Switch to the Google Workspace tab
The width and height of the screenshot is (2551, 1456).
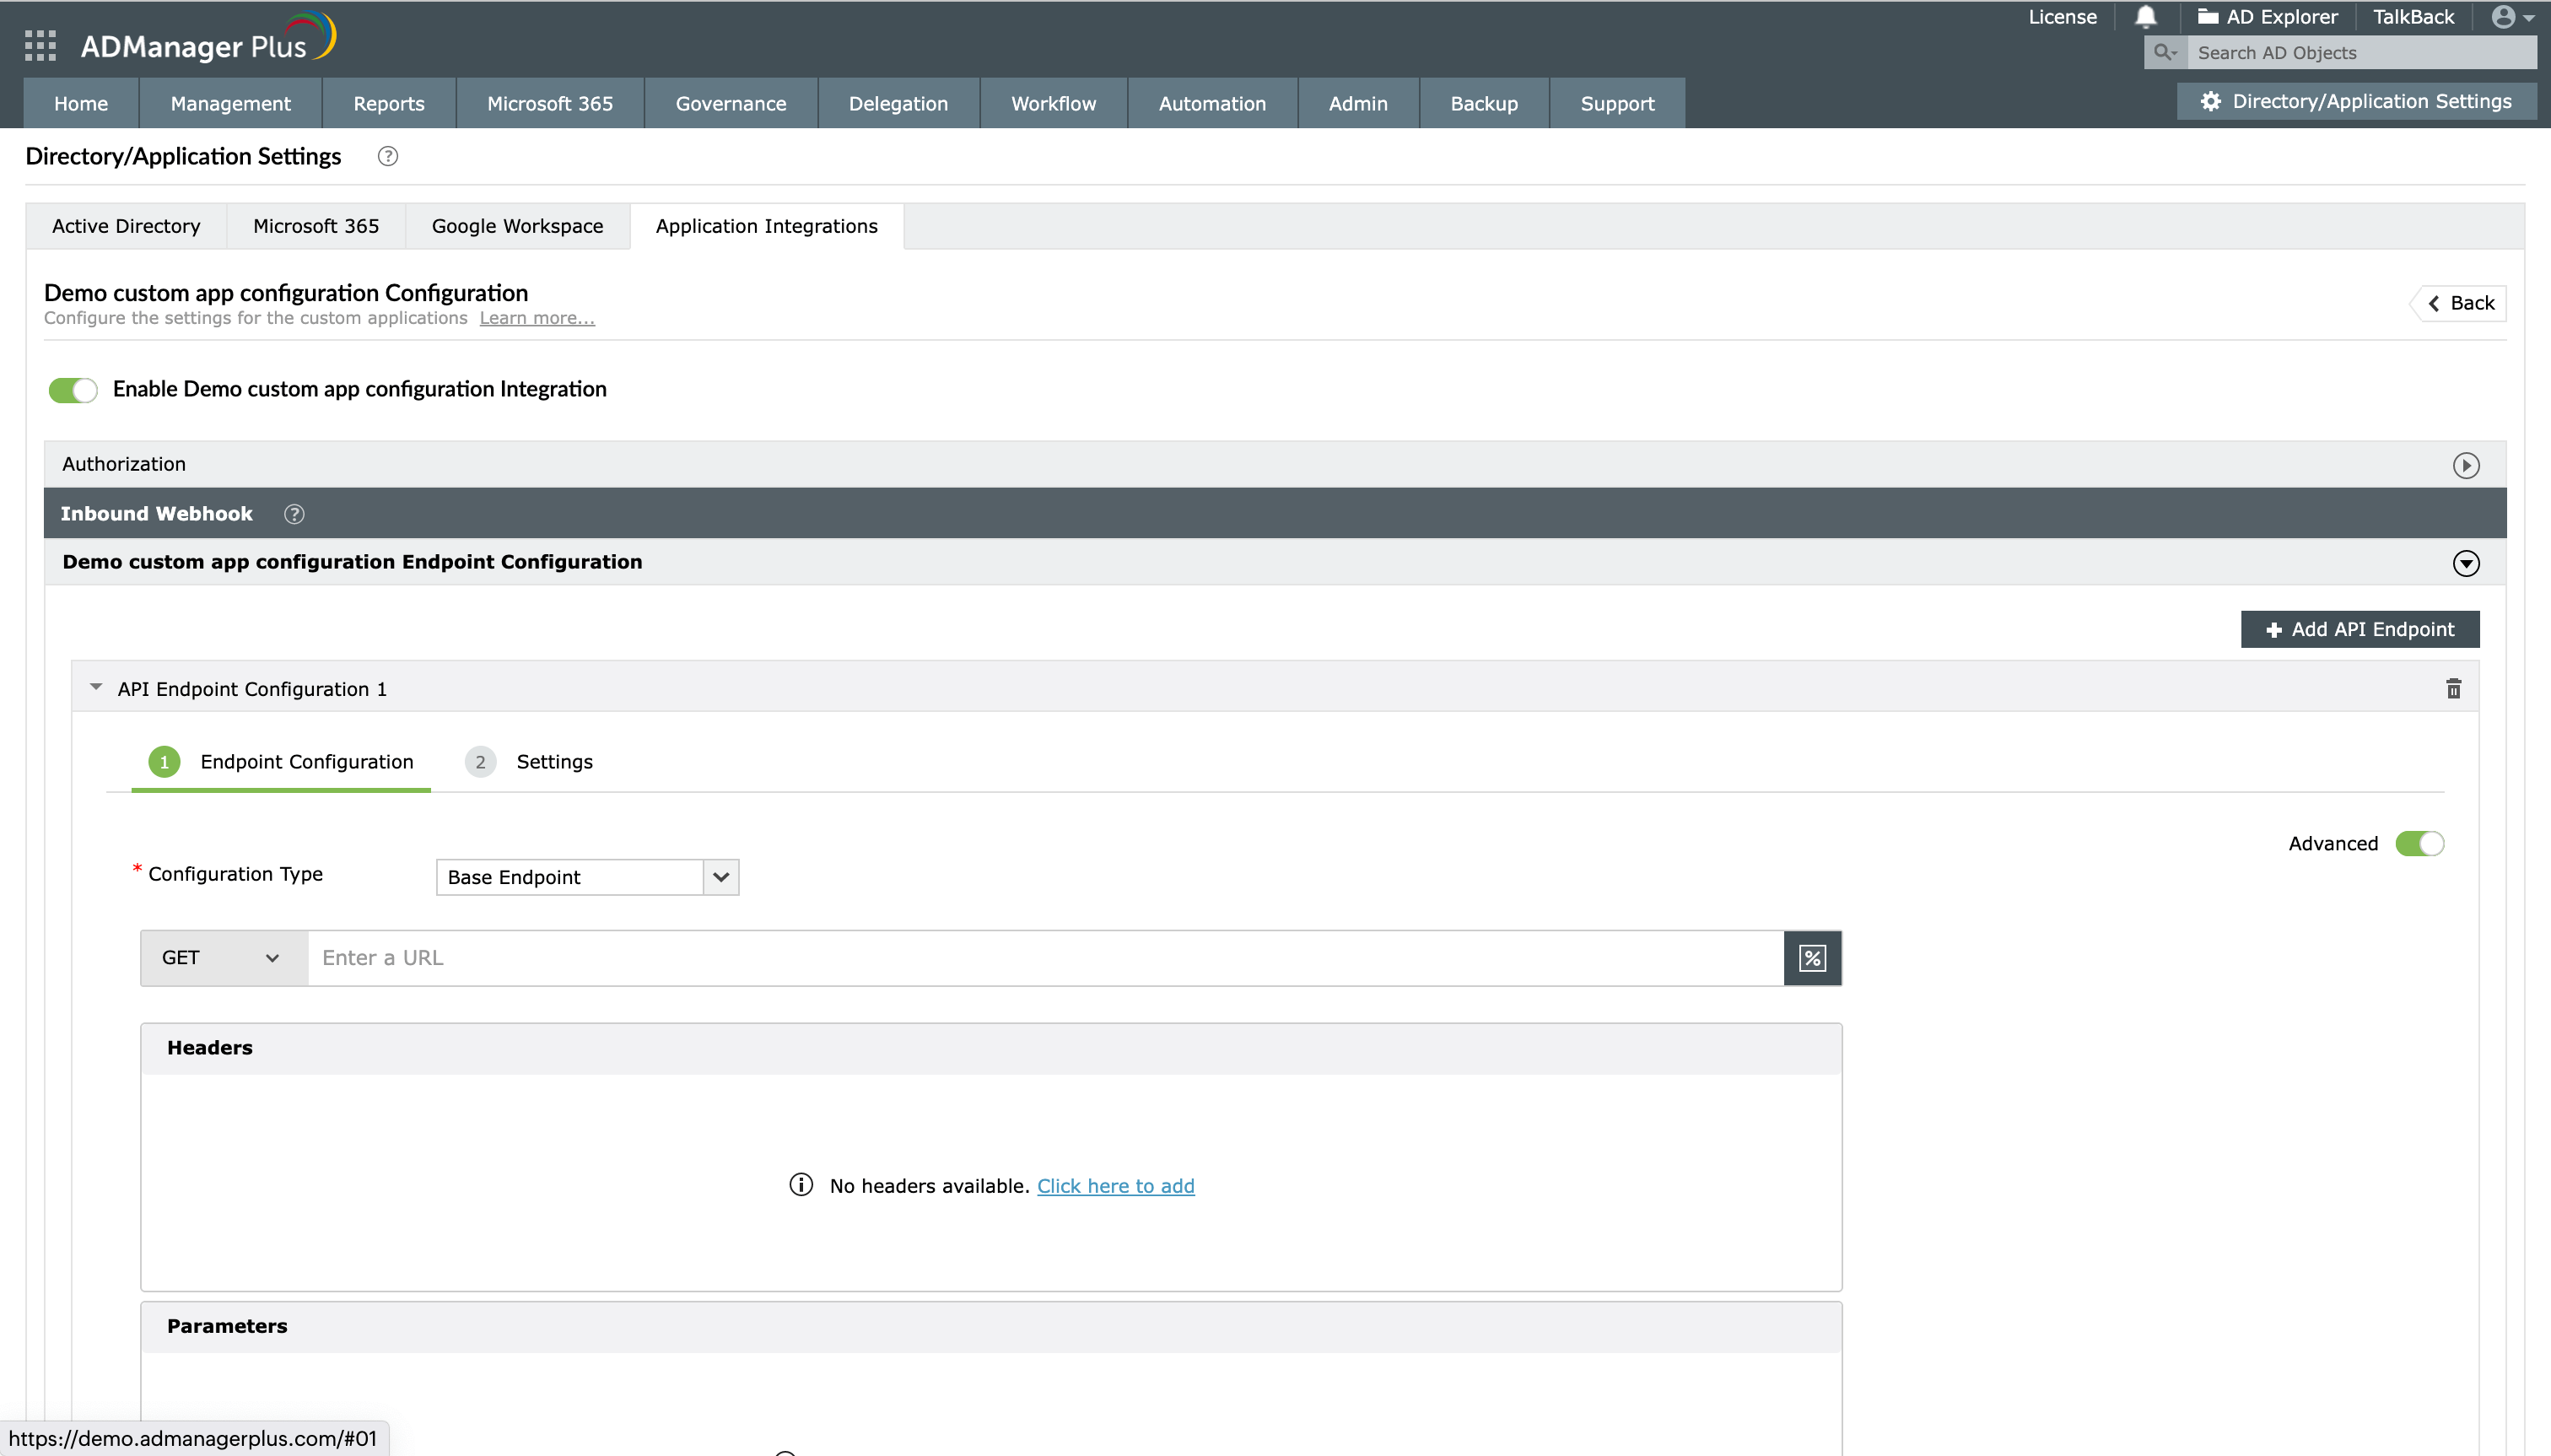pyautogui.click(x=516, y=226)
